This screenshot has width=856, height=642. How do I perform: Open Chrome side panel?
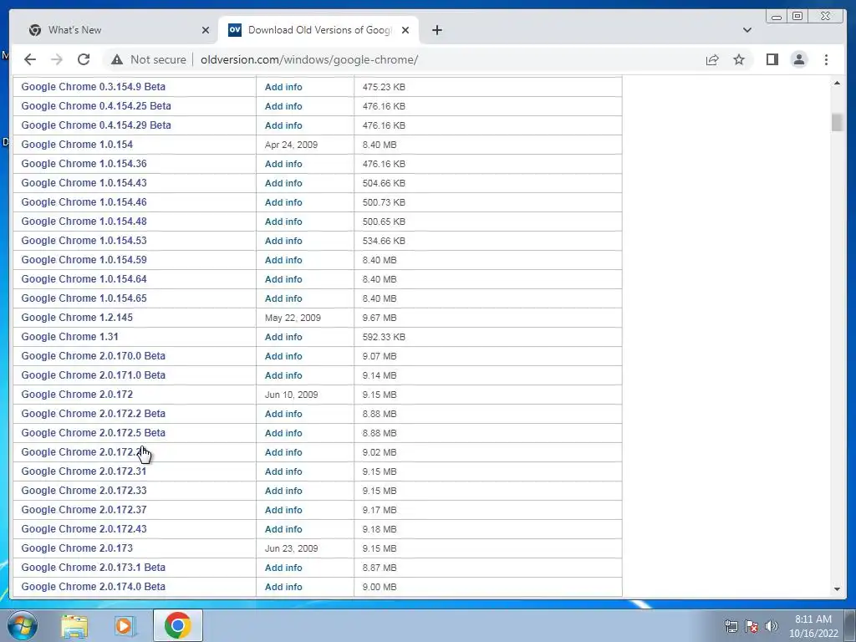point(772,59)
